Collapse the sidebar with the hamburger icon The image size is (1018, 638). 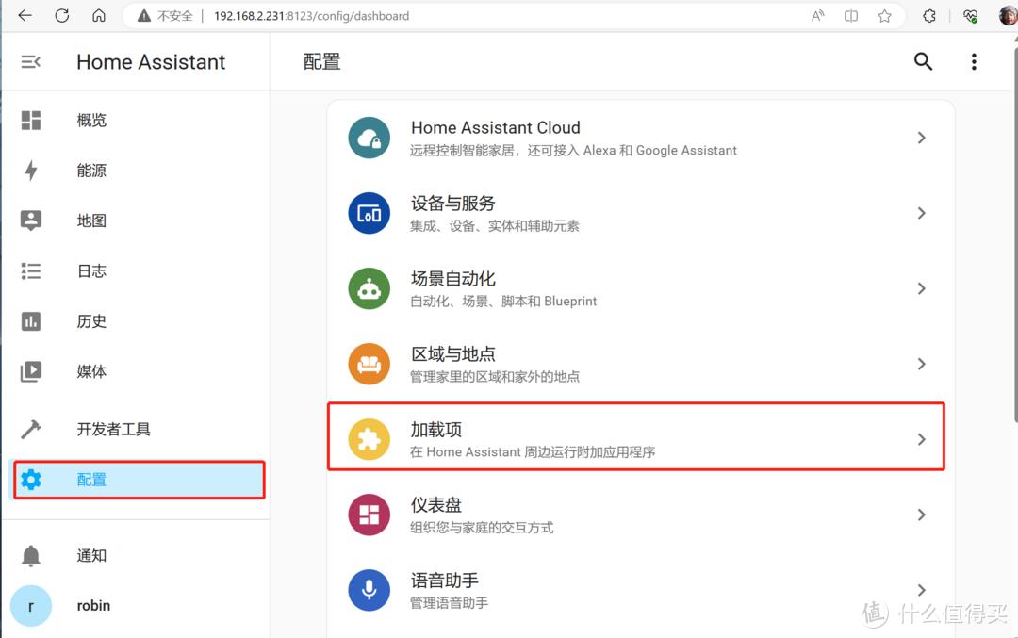[x=30, y=61]
